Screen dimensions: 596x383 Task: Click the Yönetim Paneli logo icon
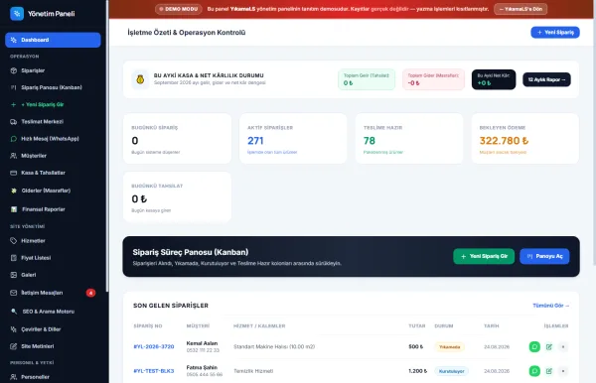[x=17, y=14]
